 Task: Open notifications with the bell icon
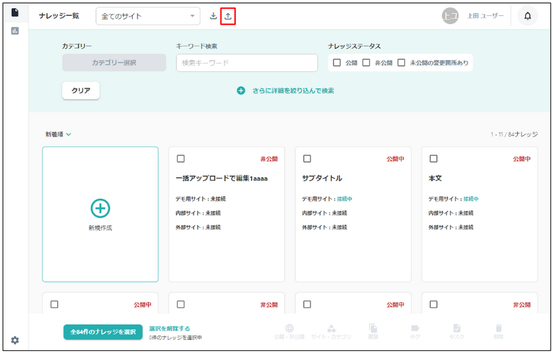point(527,16)
